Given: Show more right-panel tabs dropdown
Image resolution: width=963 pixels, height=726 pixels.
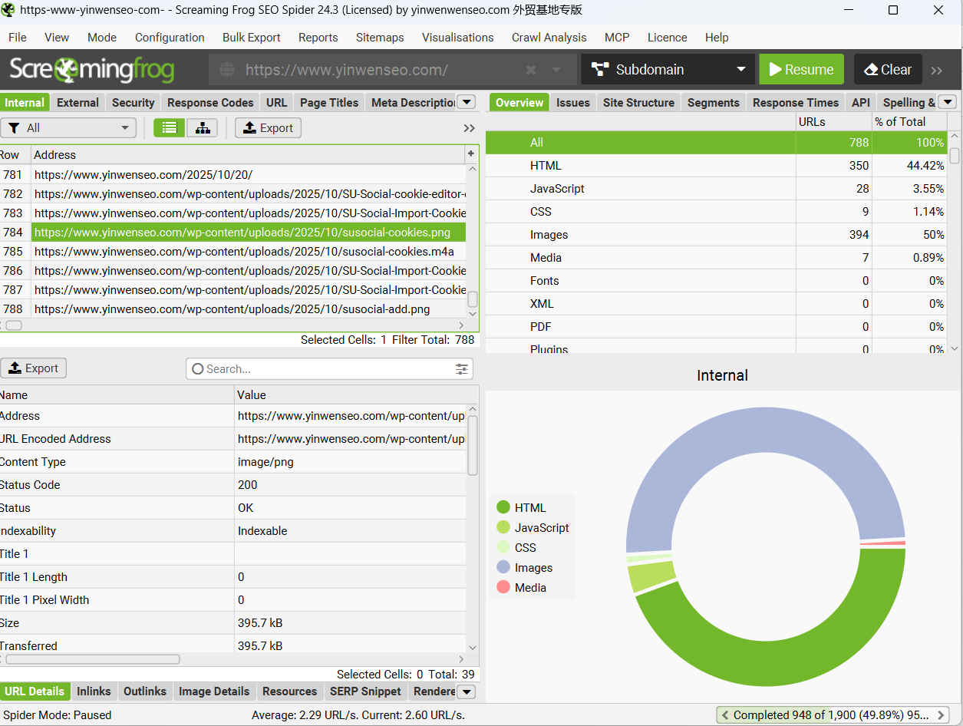Looking at the screenshot, I should 947,102.
